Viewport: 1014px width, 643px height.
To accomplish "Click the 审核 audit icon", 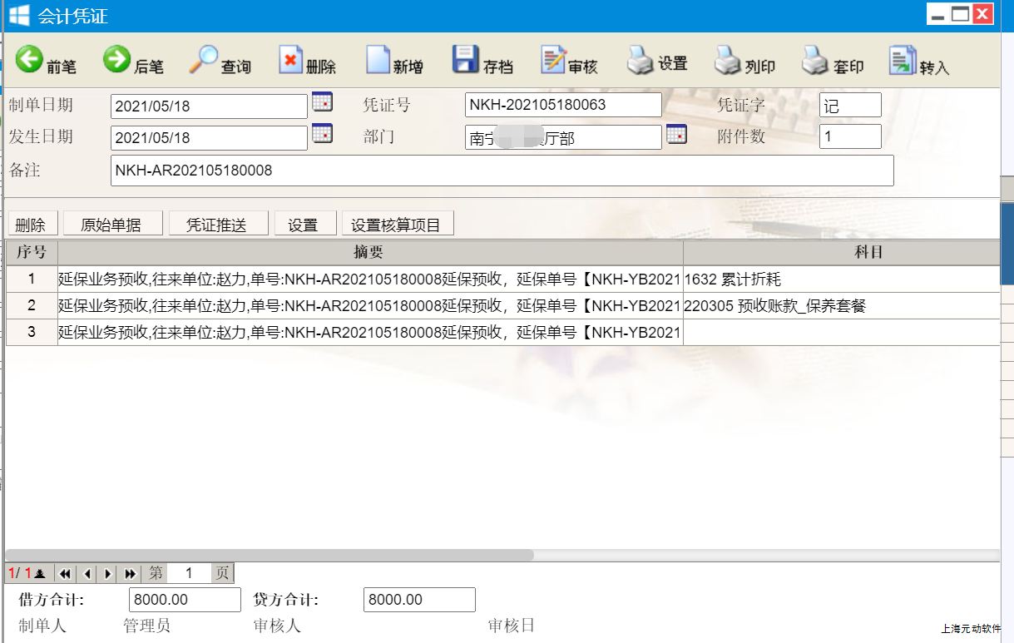I will coord(553,60).
